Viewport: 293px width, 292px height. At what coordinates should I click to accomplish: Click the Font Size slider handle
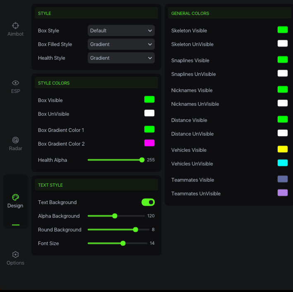pos(123,243)
